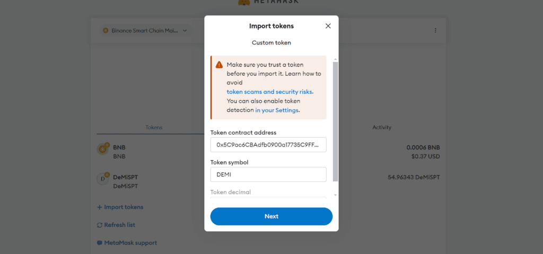Click the scrollbar up arrow in dialog
The image size is (543, 254).
[335, 59]
